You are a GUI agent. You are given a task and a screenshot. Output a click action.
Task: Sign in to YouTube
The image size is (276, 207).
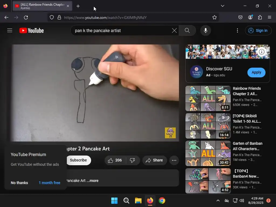click(x=258, y=30)
